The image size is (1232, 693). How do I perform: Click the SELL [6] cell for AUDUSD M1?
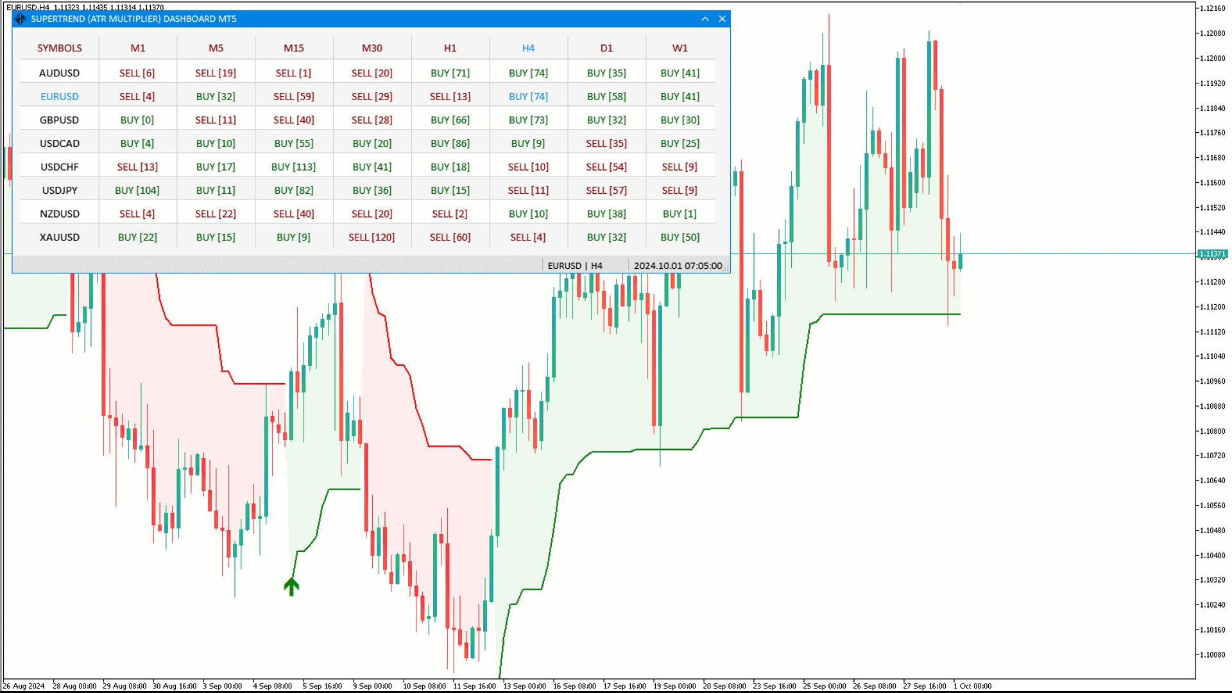tap(137, 73)
